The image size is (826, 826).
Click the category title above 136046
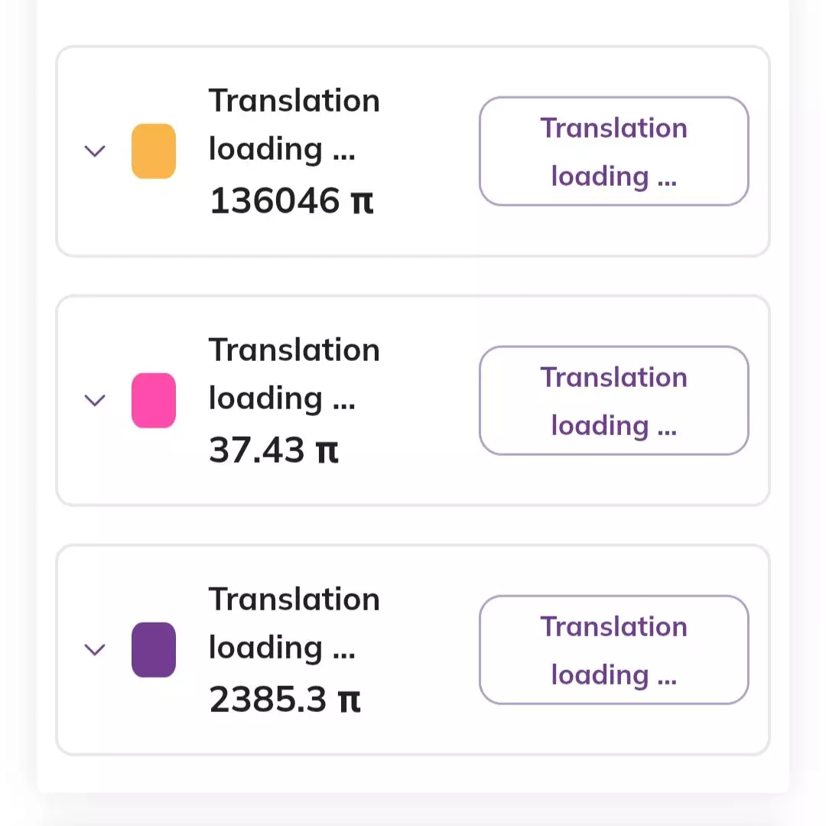[294, 125]
